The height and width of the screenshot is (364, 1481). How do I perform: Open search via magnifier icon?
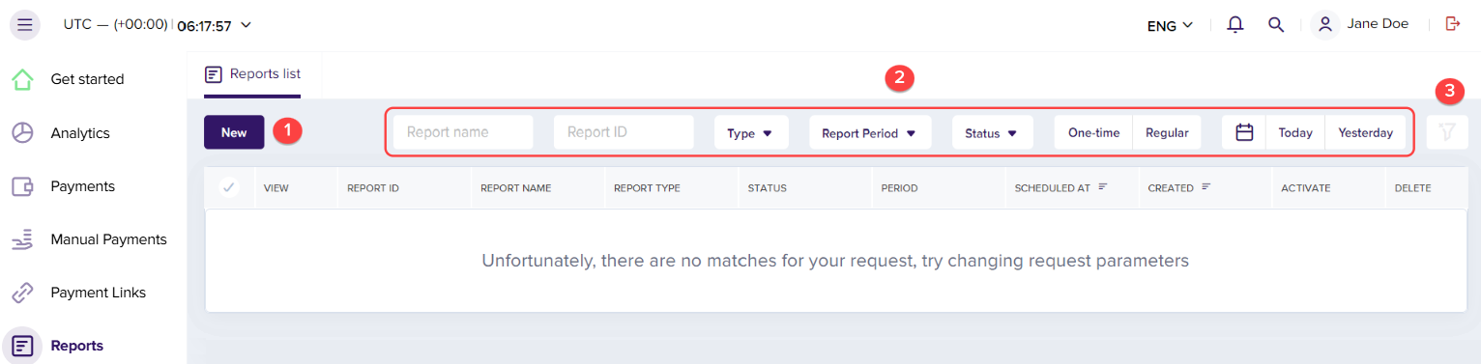(1276, 25)
